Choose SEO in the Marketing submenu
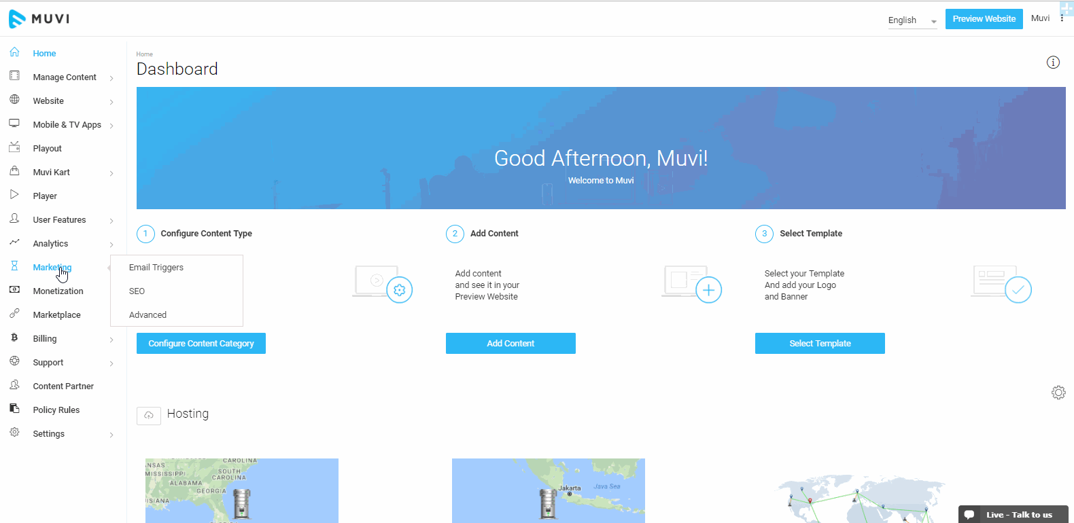 coord(137,291)
